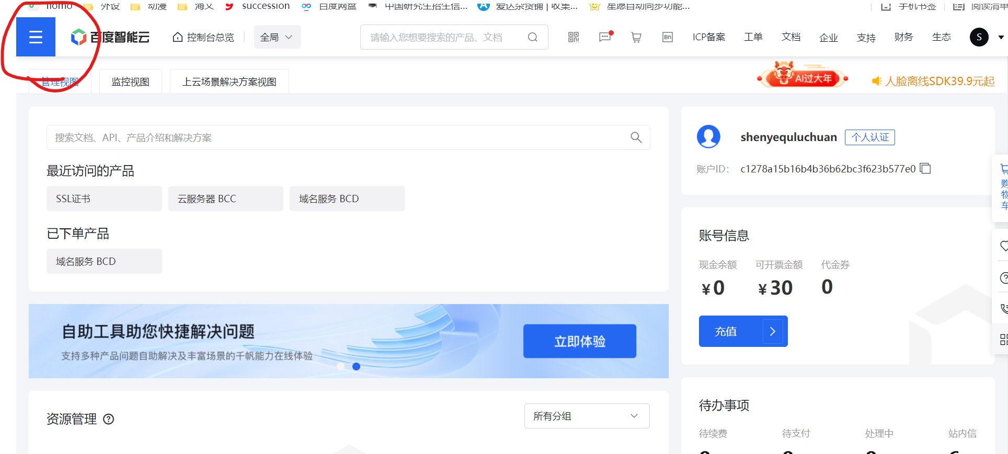Click the 代金券 0 value

[827, 287]
